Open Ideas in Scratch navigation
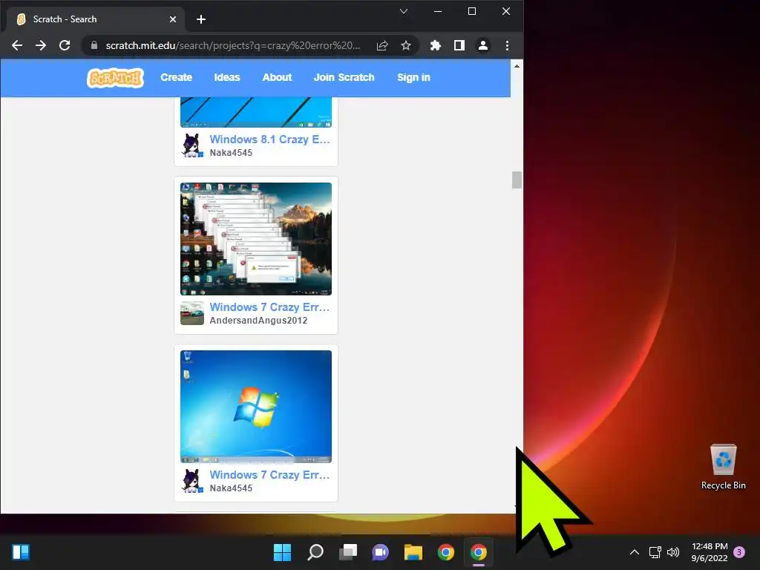Image resolution: width=760 pixels, height=570 pixels. [x=227, y=77]
